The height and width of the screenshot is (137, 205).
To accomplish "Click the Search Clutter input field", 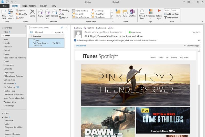I will (45, 27).
